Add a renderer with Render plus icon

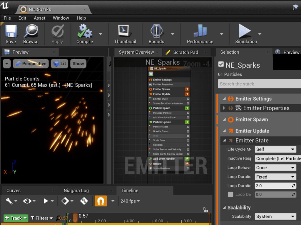coord(187,163)
